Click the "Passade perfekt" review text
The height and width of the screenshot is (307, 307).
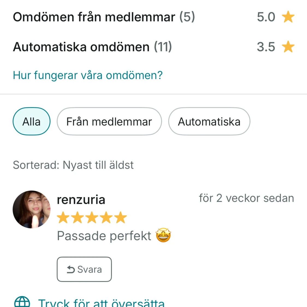[x=104, y=236]
